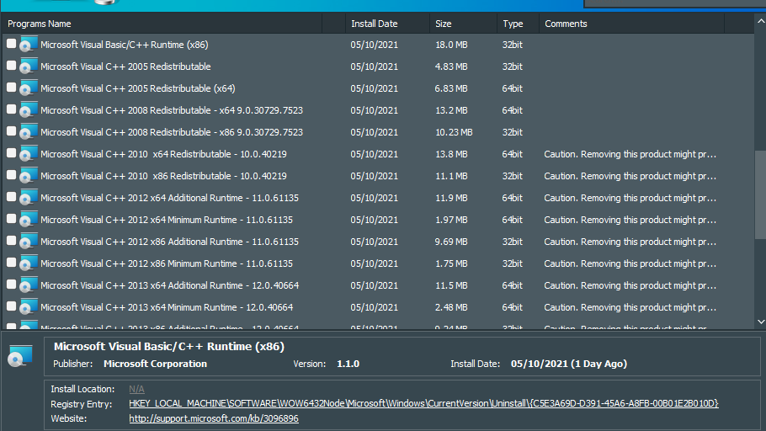Click the 1.97 MB size cell
766x431 pixels.
[451, 220]
